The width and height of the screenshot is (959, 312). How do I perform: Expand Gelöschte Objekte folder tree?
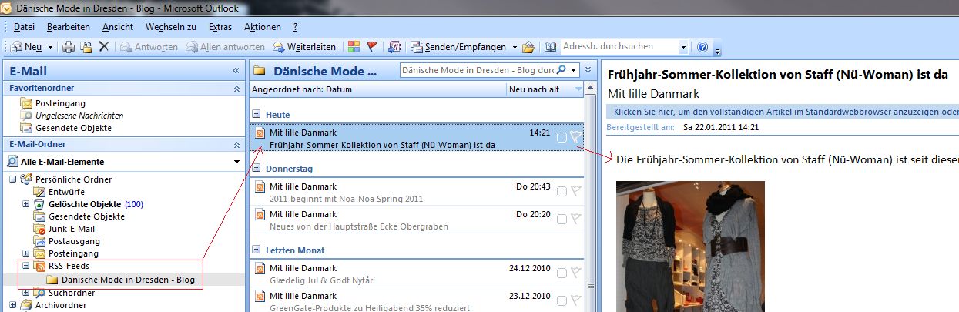pos(26,204)
